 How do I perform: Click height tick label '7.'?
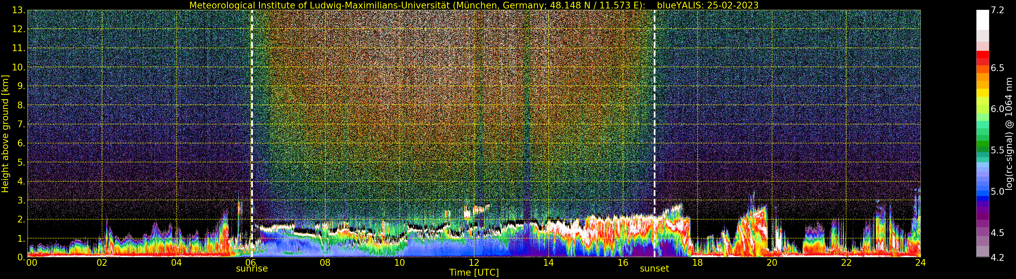21,124
